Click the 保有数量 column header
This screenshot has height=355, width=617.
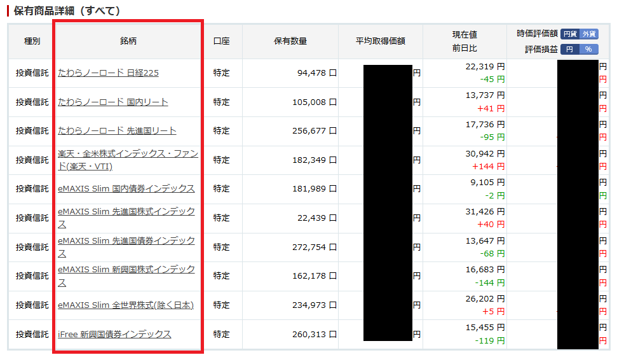pyautogui.click(x=290, y=41)
